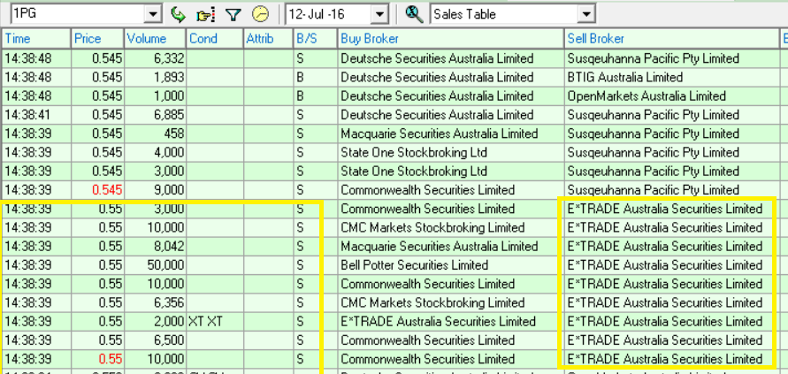The image size is (788, 374).
Task: Select the 6,332 volume cell
Action: click(x=155, y=58)
